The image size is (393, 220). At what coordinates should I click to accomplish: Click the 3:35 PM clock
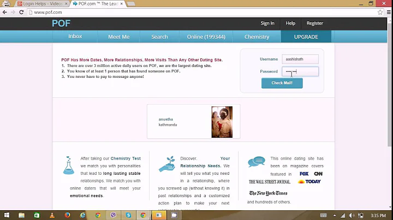tap(378, 216)
